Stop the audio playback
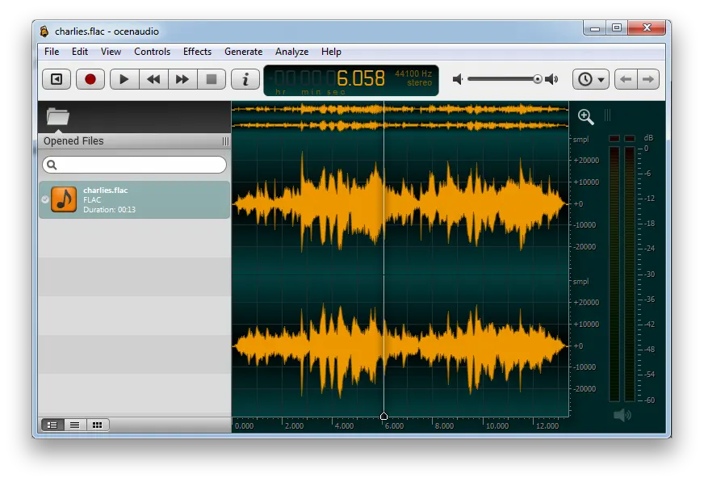Image resolution: width=704 pixels, height=482 pixels. (212, 79)
